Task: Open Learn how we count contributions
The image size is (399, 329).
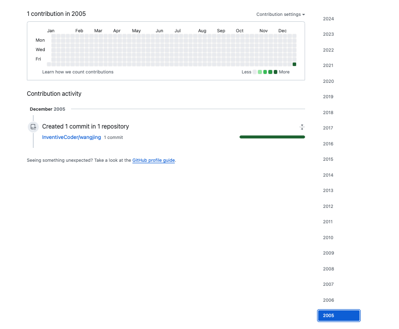Action: pos(78,72)
